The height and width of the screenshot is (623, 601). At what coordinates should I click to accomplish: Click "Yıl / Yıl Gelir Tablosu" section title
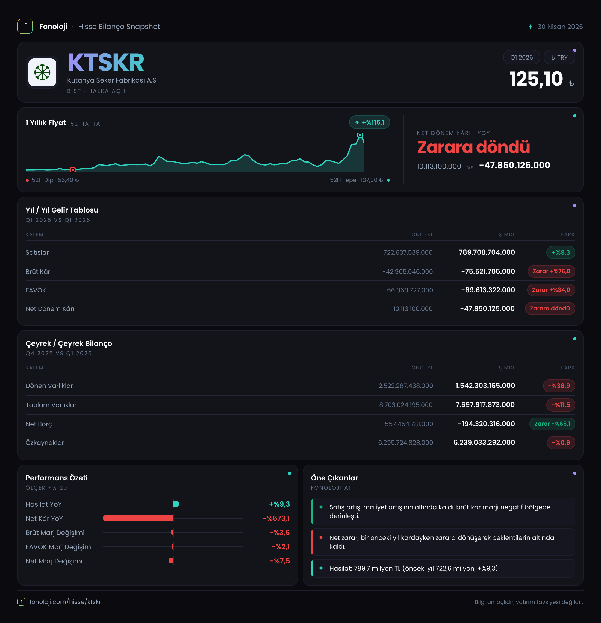(x=62, y=210)
